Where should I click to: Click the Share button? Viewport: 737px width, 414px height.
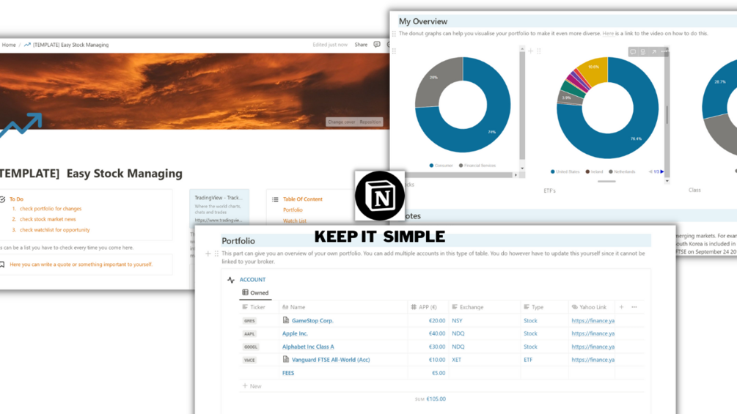361,45
